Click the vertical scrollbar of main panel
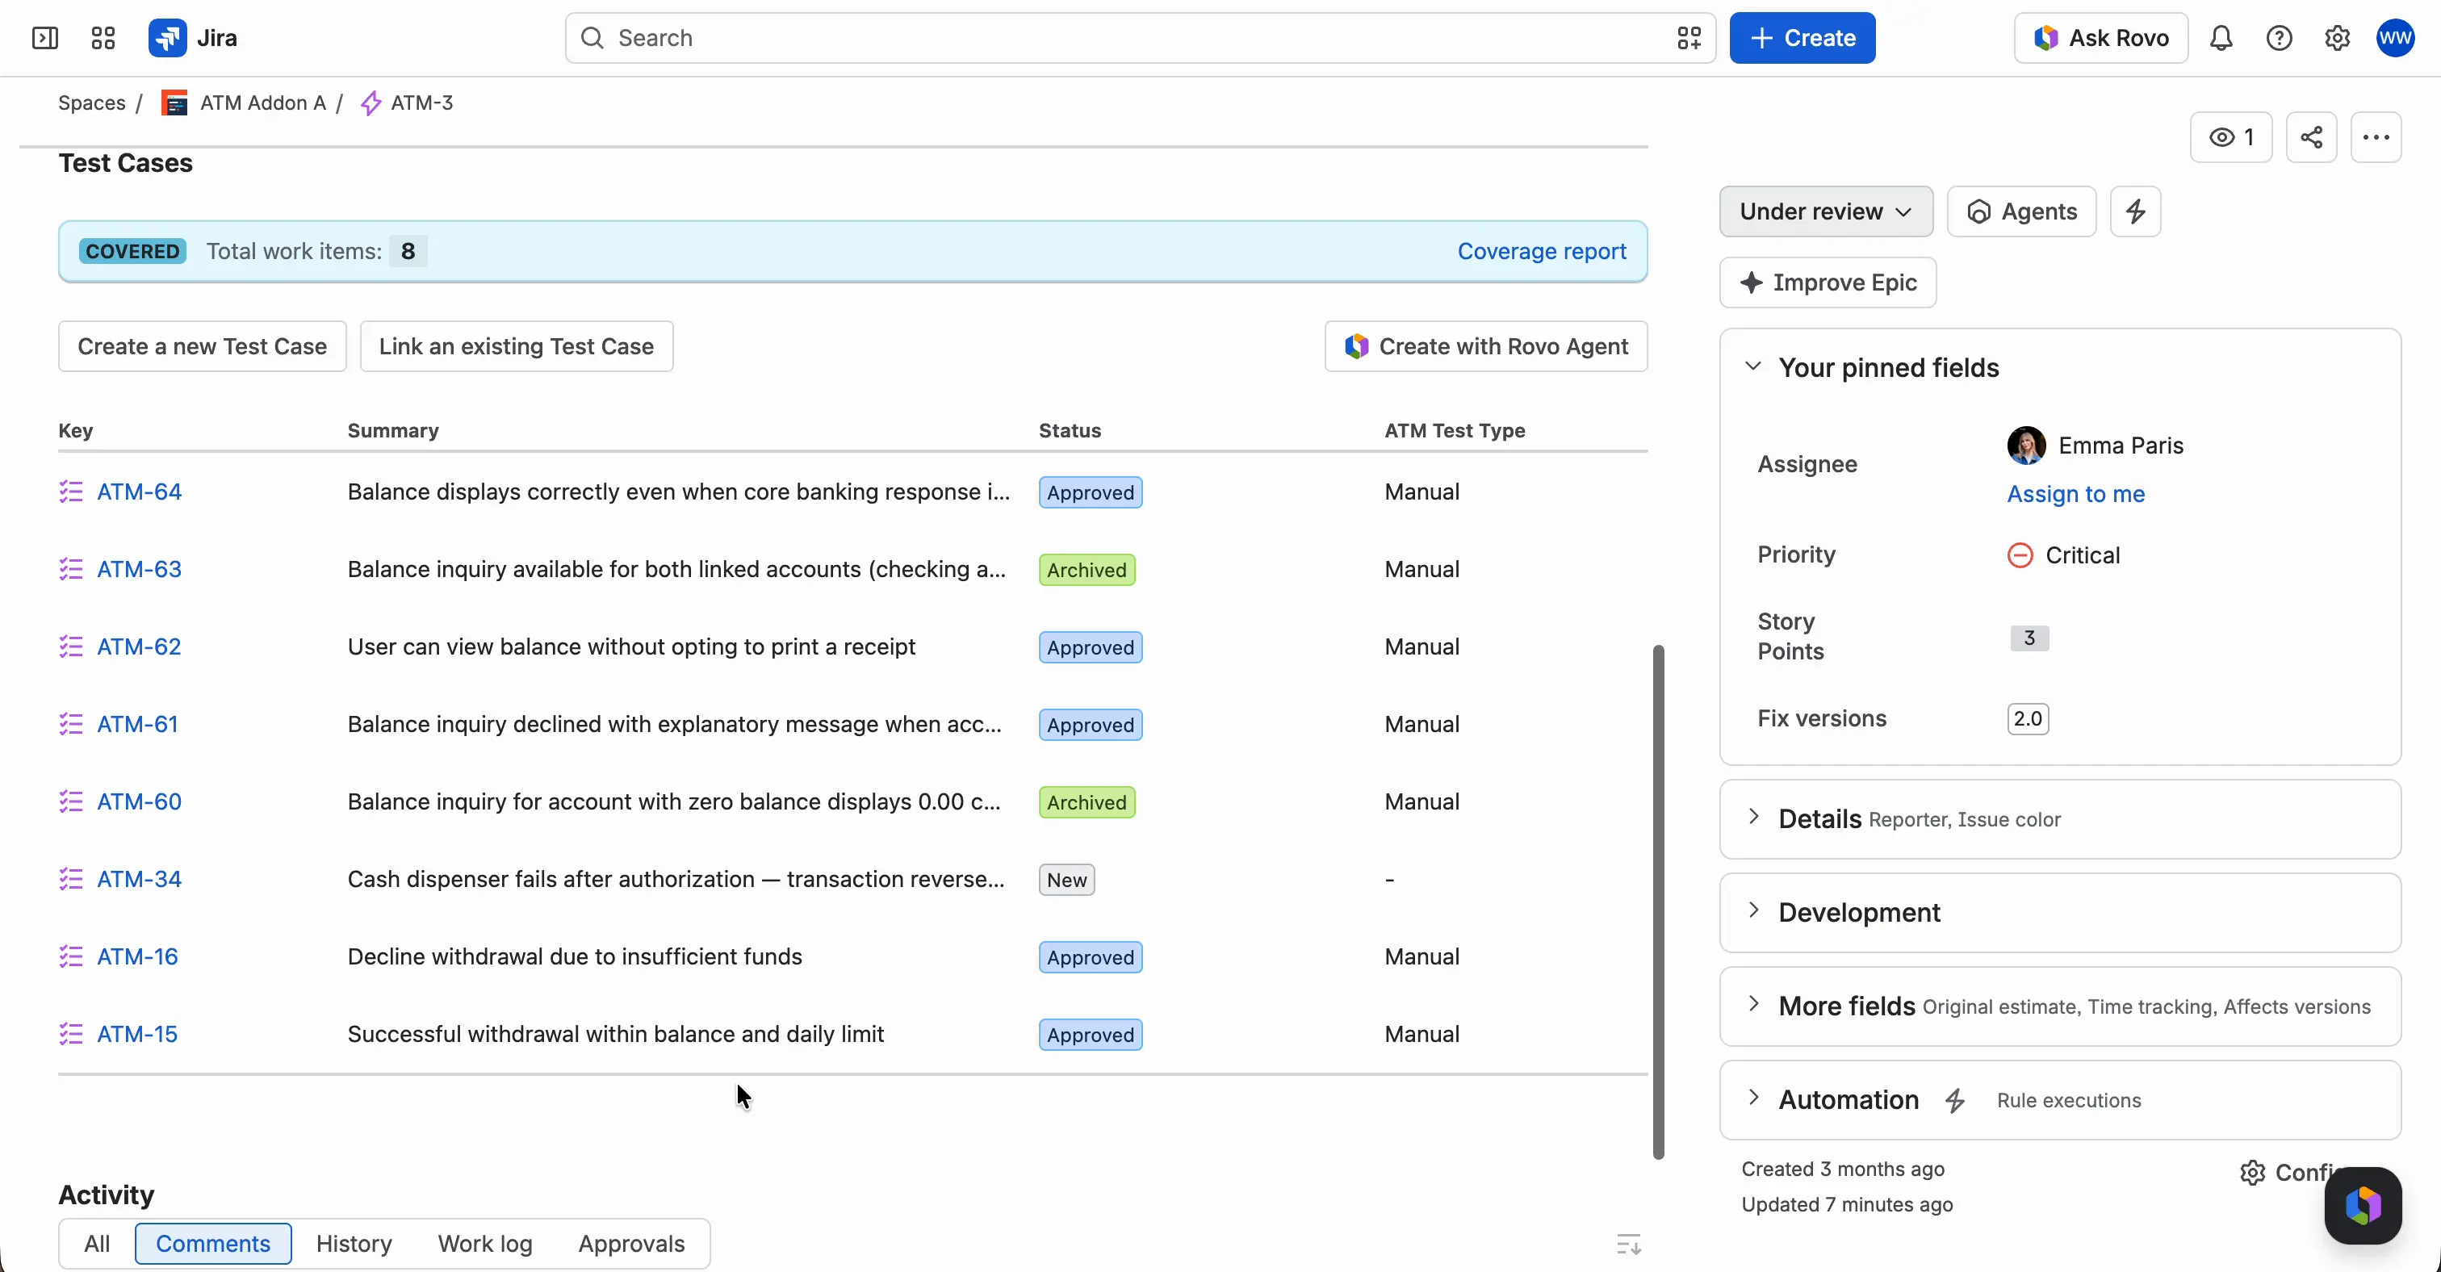The width and height of the screenshot is (2441, 1272). tap(1658, 902)
